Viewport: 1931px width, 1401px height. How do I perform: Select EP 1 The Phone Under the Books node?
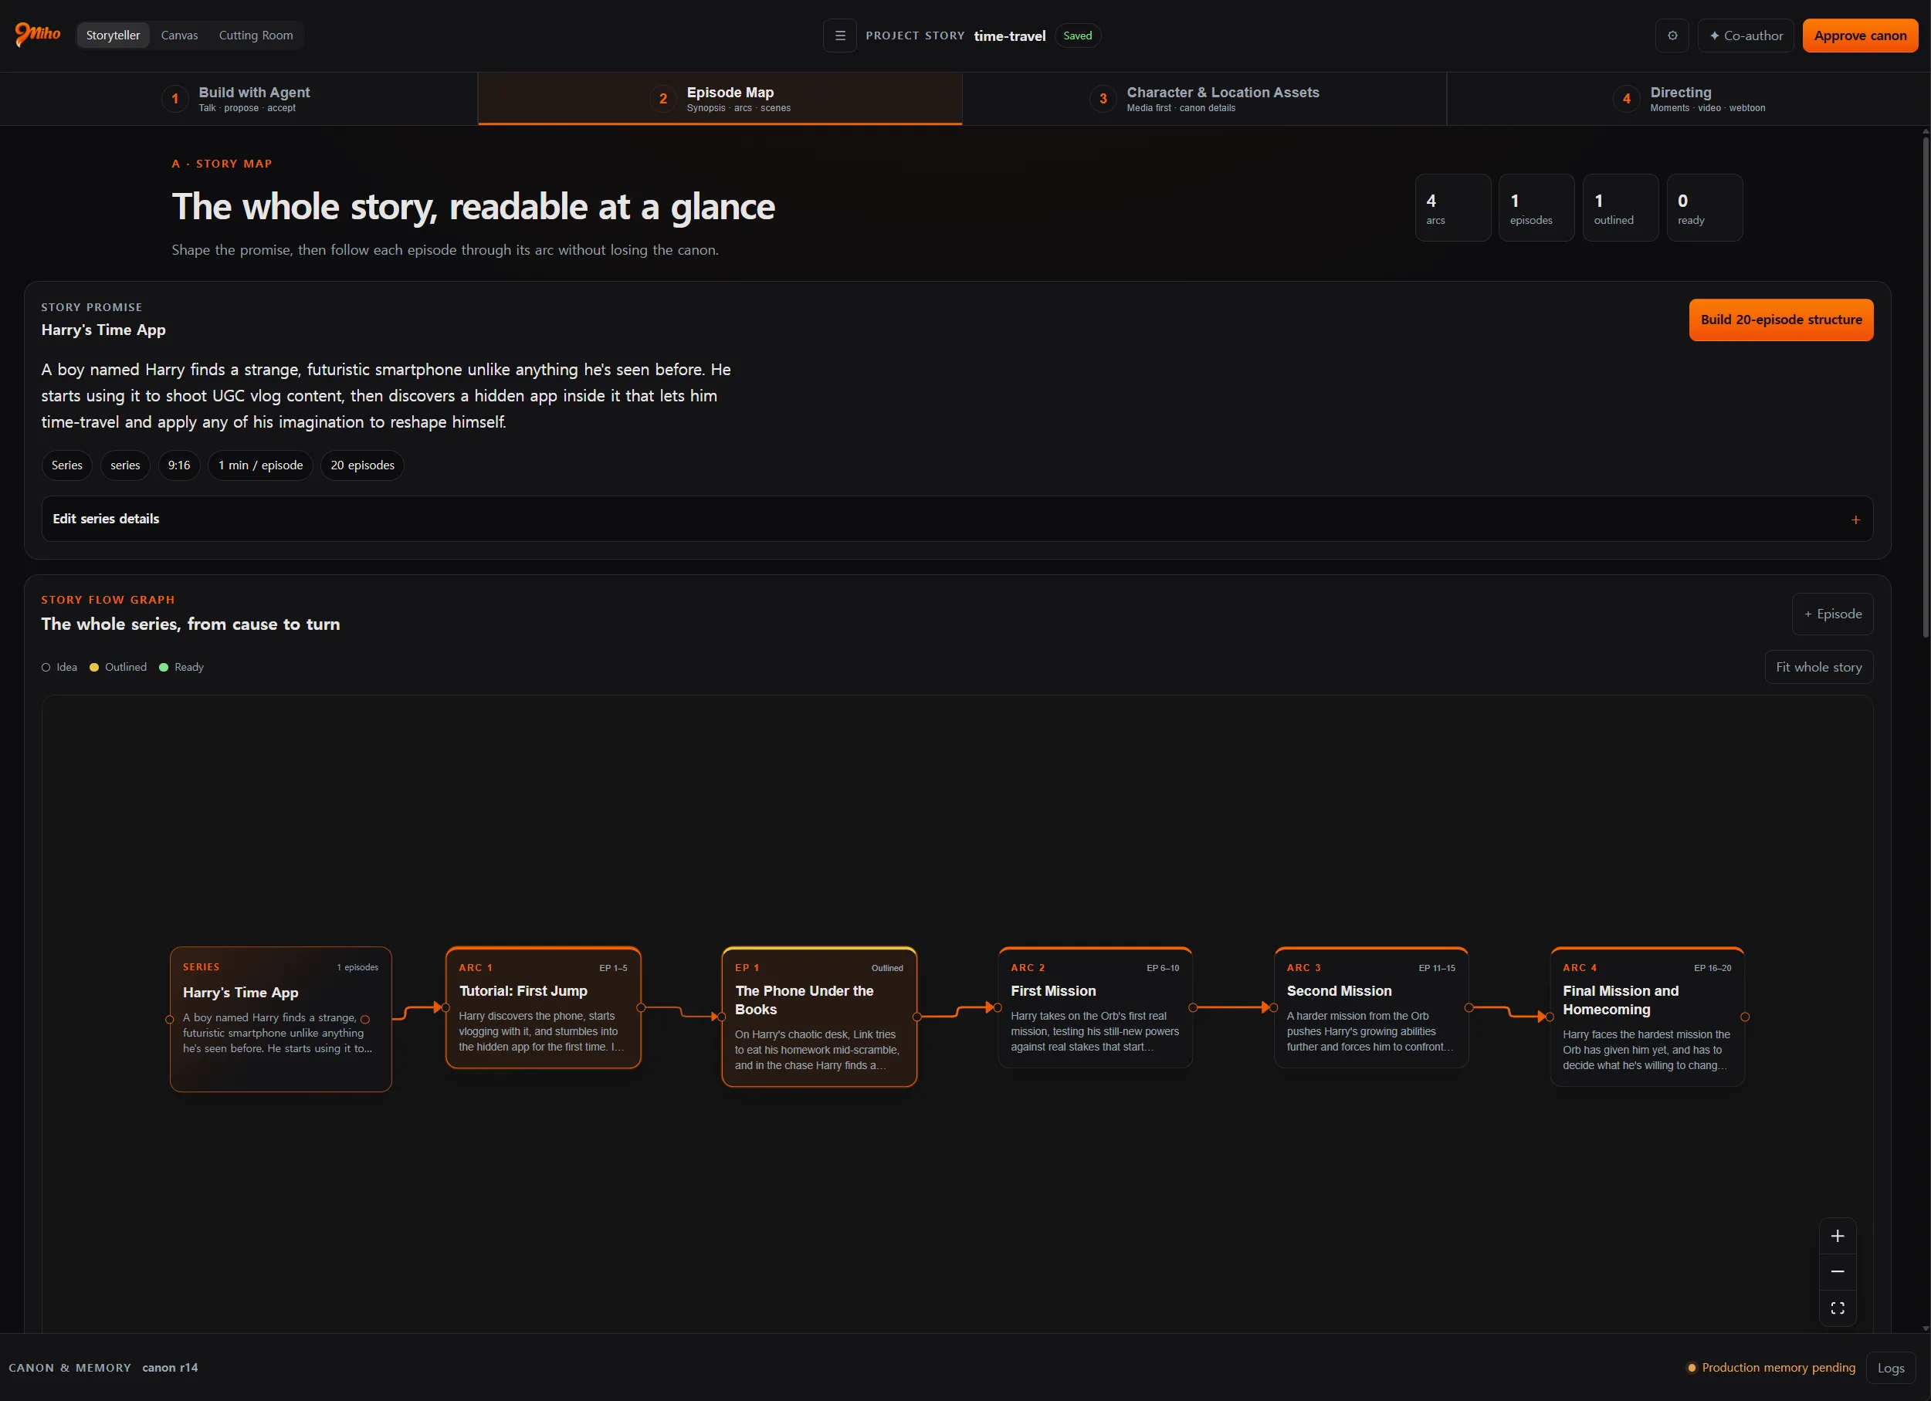[819, 1017]
